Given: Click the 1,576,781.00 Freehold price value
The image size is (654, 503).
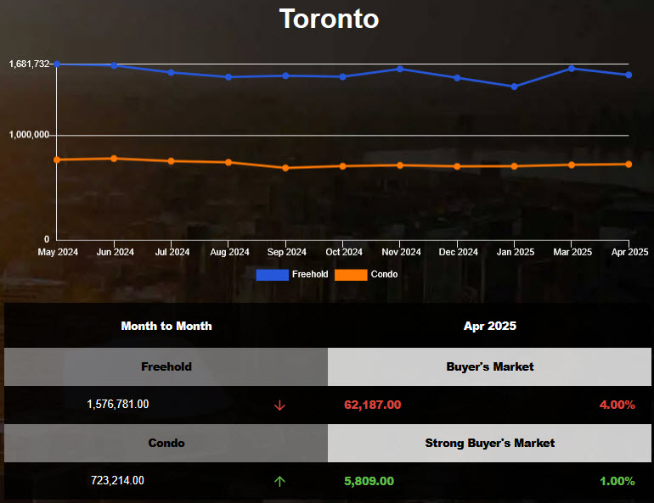Looking at the screenshot, I should (118, 405).
